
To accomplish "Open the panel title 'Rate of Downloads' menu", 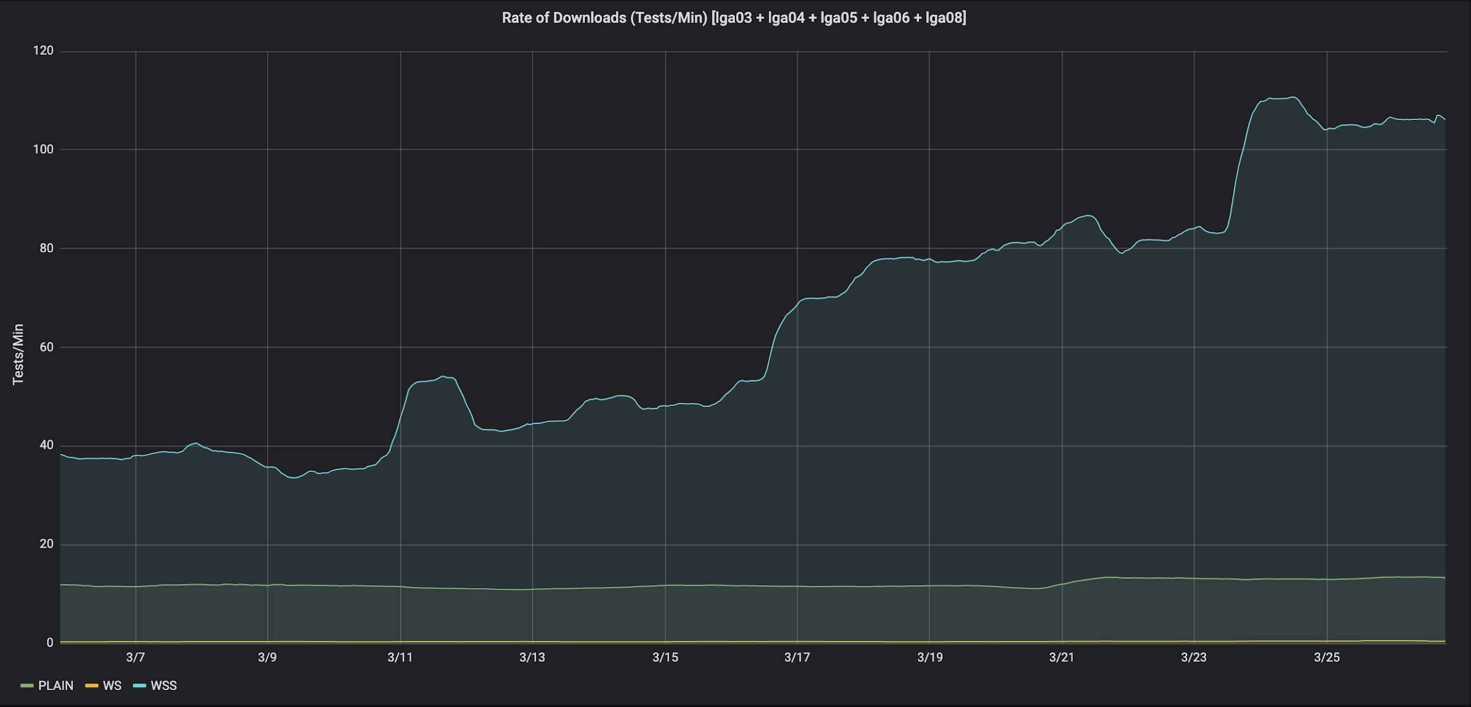I will (x=734, y=18).
